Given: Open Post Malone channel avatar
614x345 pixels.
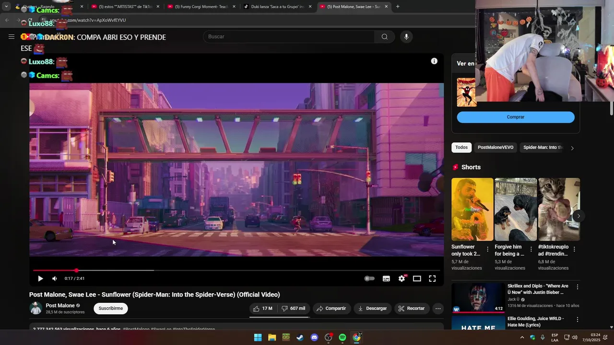Looking at the screenshot, I should point(36,308).
